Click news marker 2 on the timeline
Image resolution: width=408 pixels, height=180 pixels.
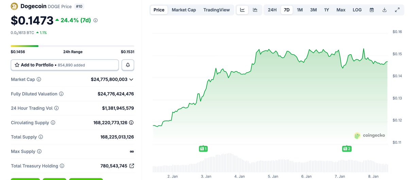click(347, 148)
